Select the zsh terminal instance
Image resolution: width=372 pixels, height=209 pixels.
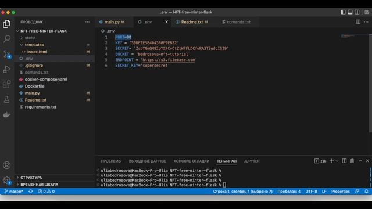tap(320, 161)
